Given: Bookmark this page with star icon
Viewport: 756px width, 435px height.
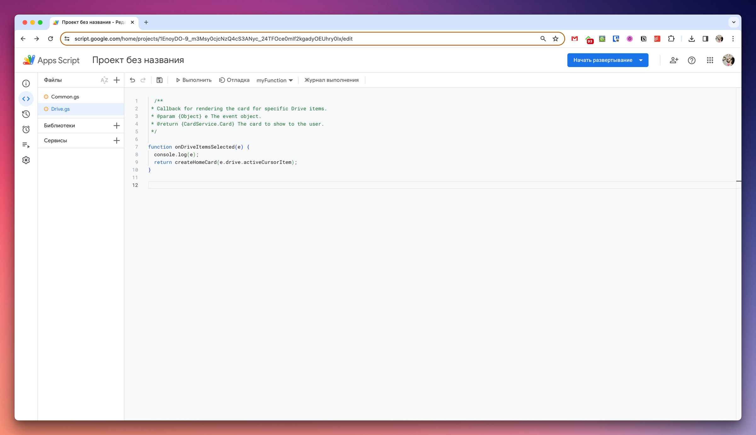Looking at the screenshot, I should 555,39.
